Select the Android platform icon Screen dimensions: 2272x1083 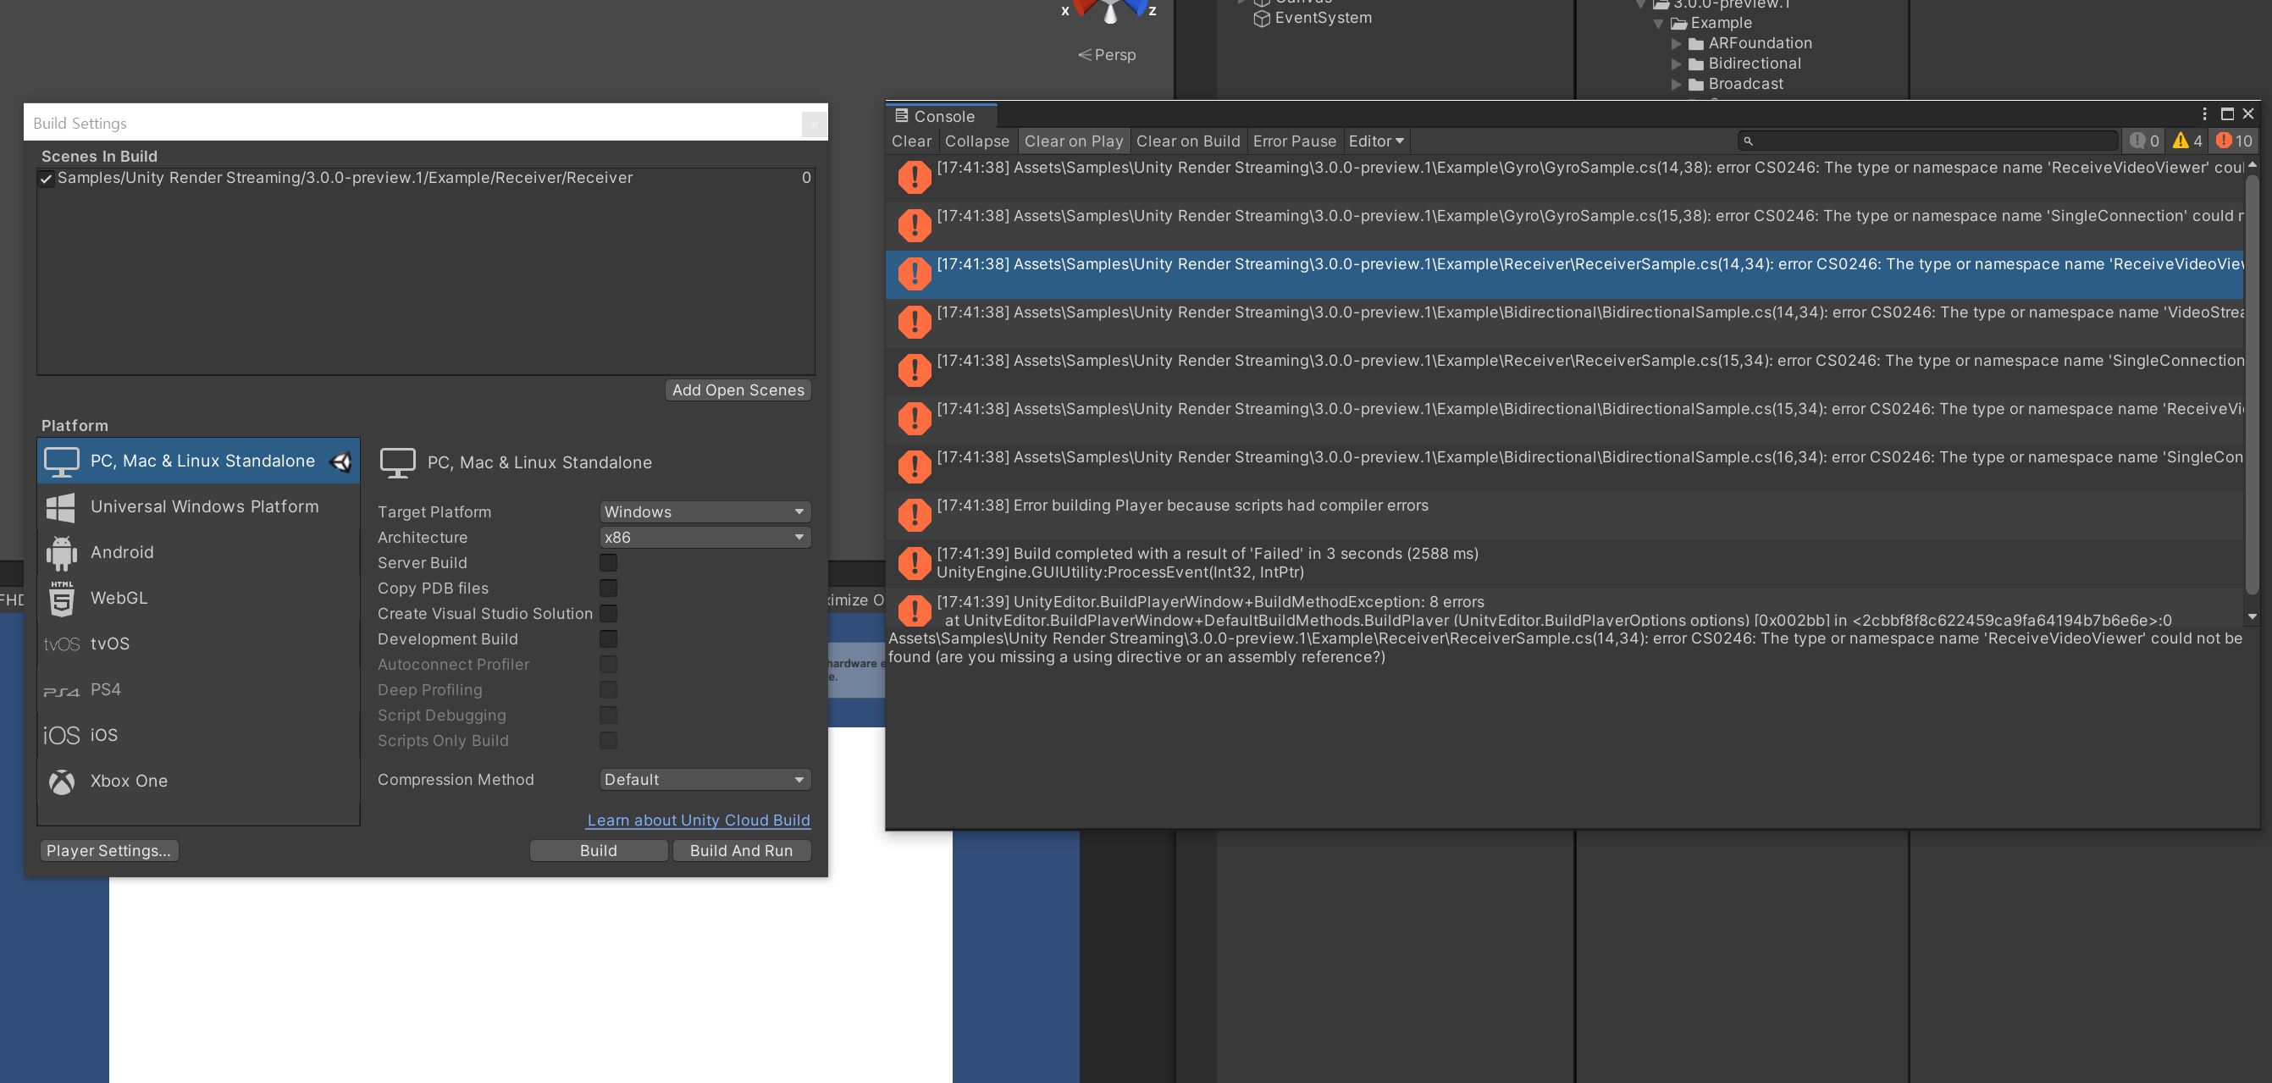point(61,553)
